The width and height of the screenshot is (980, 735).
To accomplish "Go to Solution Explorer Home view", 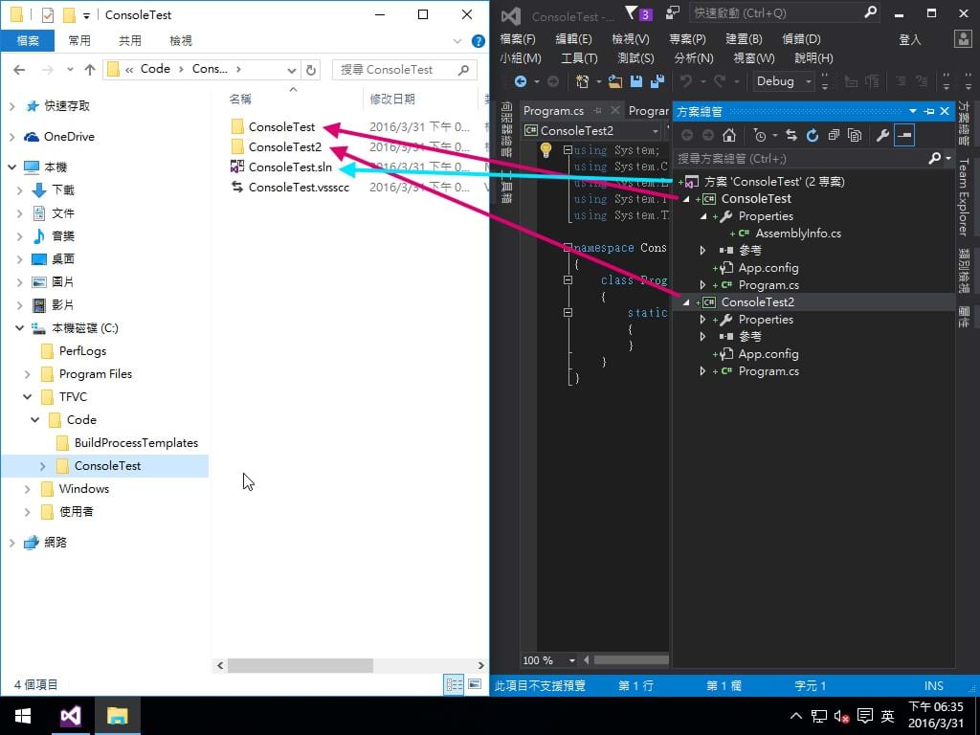I will (x=728, y=135).
